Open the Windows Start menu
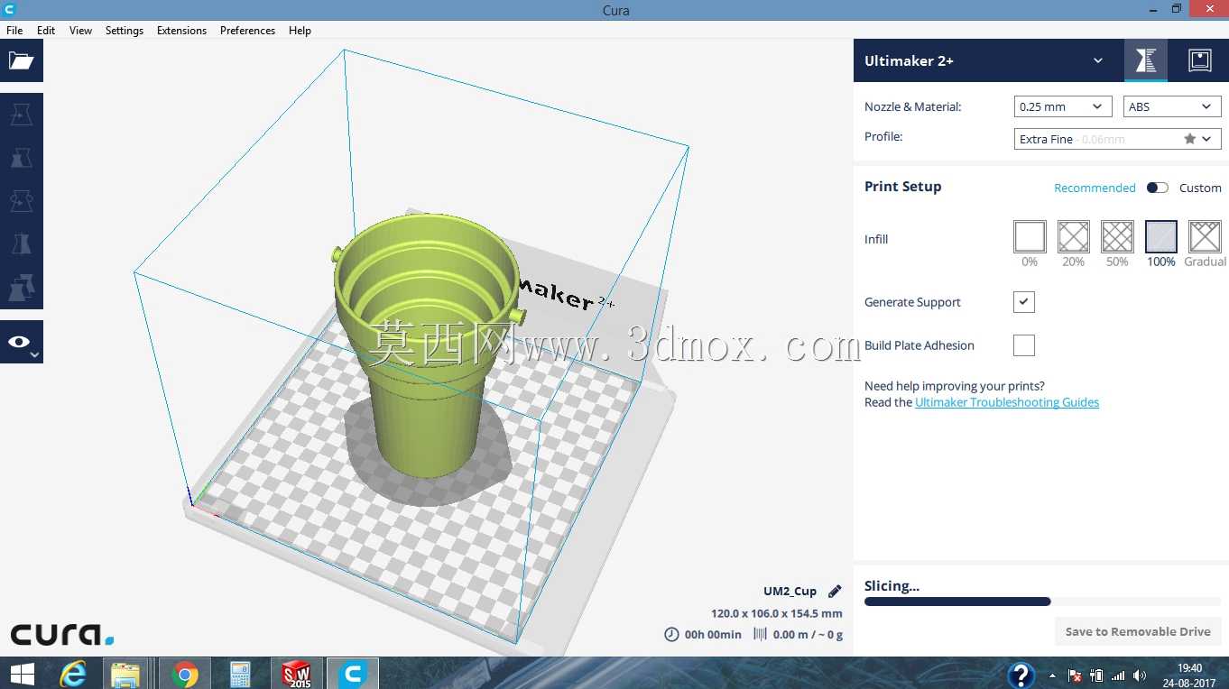 [x=23, y=674]
